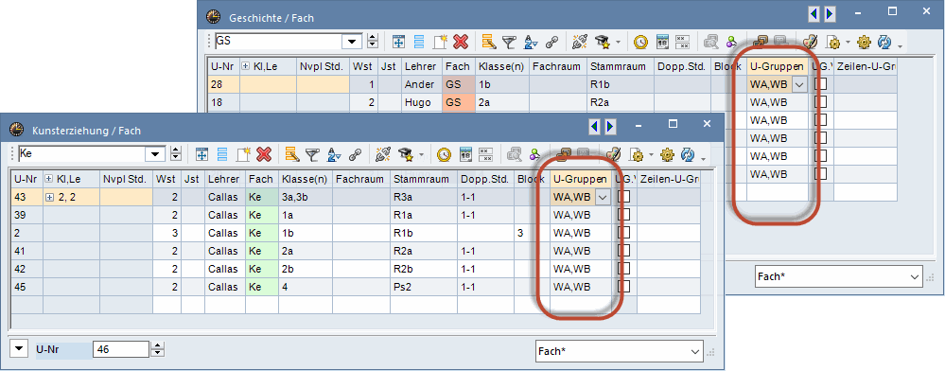The width and height of the screenshot is (945, 371).
Task: Tick the U.G. checkbox for lesson 41
Action: pyautogui.click(x=623, y=251)
